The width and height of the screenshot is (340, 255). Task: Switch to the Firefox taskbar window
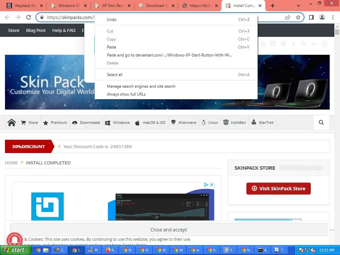tap(110, 250)
